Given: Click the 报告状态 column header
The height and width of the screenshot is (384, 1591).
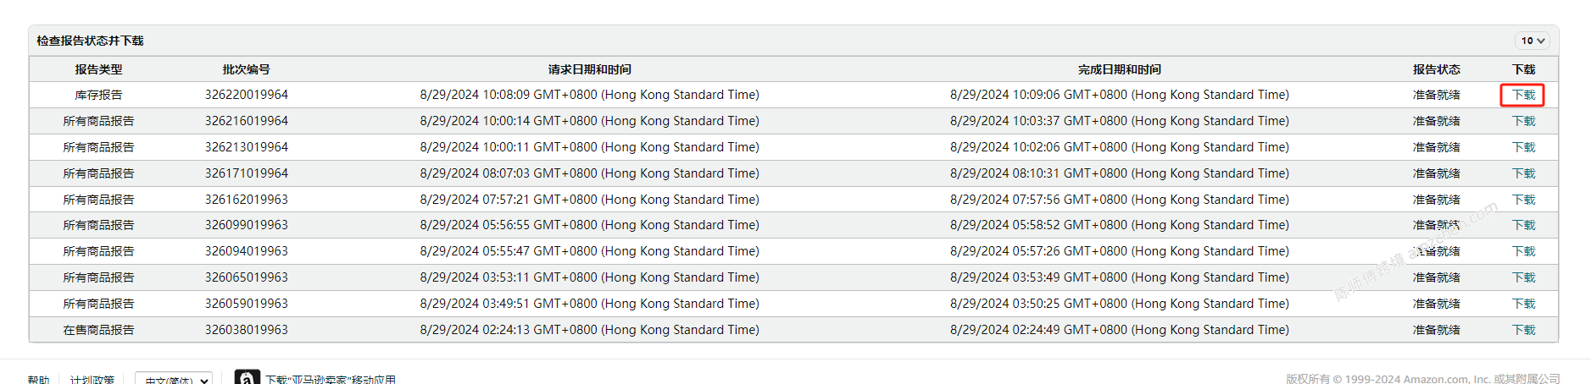Looking at the screenshot, I should pos(1436,69).
